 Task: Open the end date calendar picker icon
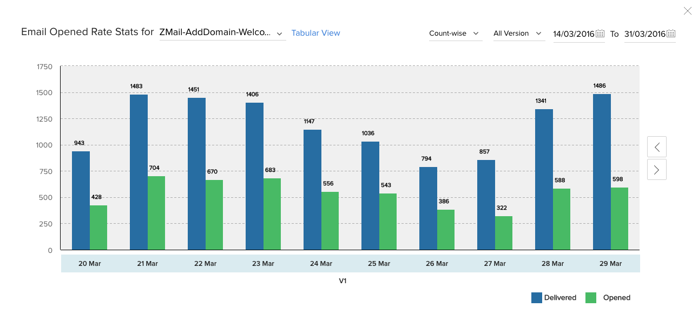pos(671,34)
